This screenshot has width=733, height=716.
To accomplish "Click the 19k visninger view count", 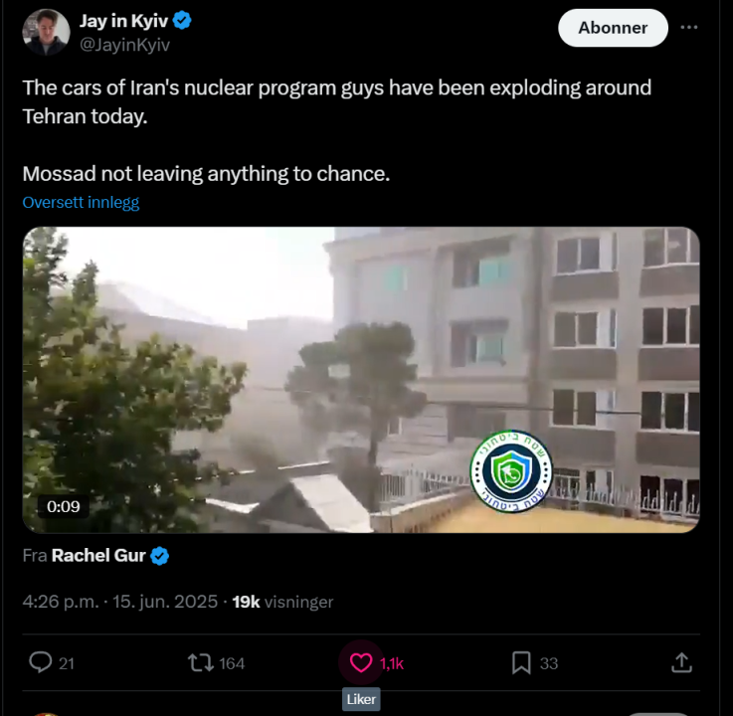I will [x=282, y=602].
